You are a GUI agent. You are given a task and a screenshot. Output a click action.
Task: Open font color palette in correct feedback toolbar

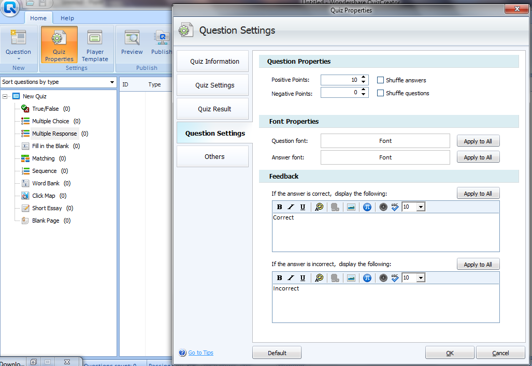click(x=319, y=207)
